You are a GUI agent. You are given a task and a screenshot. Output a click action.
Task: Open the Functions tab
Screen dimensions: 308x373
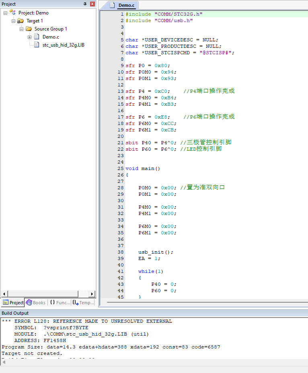[60, 303]
